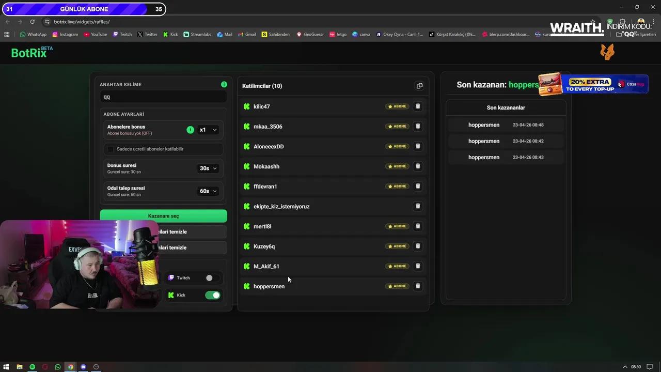Click the Kick icon next to kilic47
The width and height of the screenshot is (661, 372).
[x=246, y=106]
